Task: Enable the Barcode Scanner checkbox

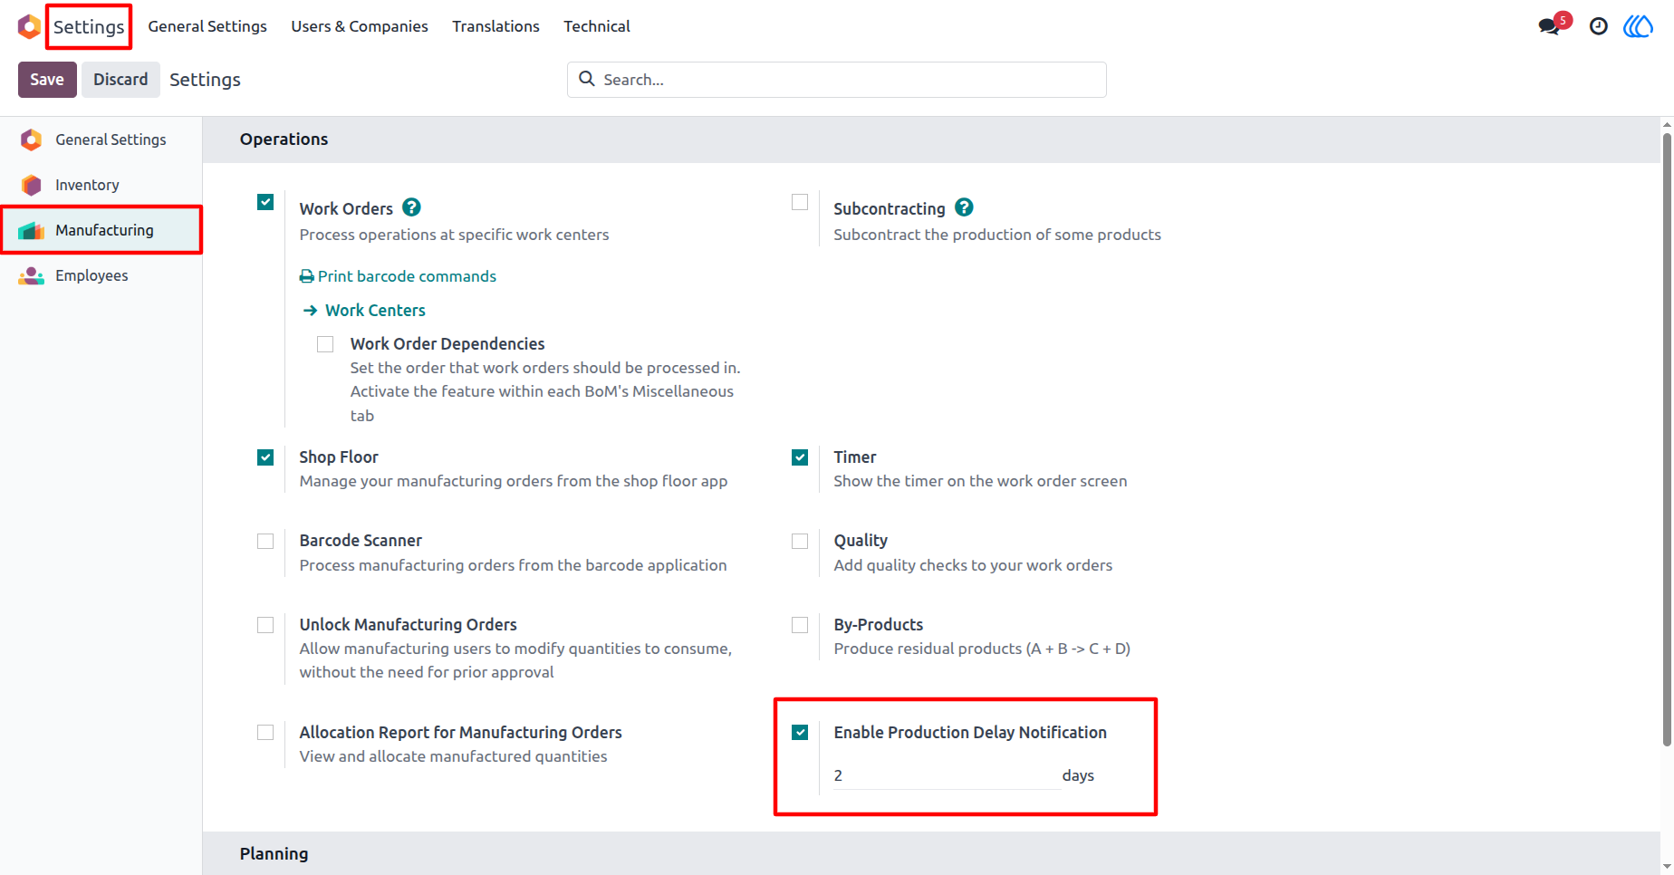Action: (265, 541)
